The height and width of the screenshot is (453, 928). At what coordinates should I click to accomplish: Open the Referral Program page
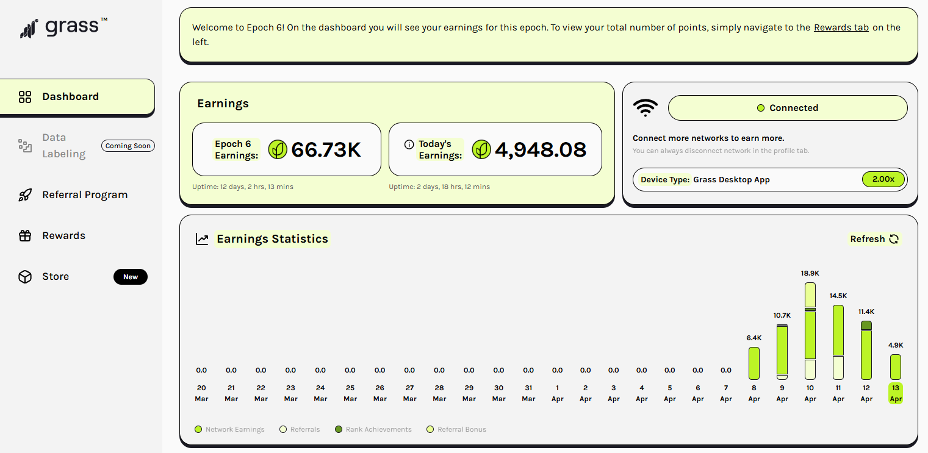point(85,195)
